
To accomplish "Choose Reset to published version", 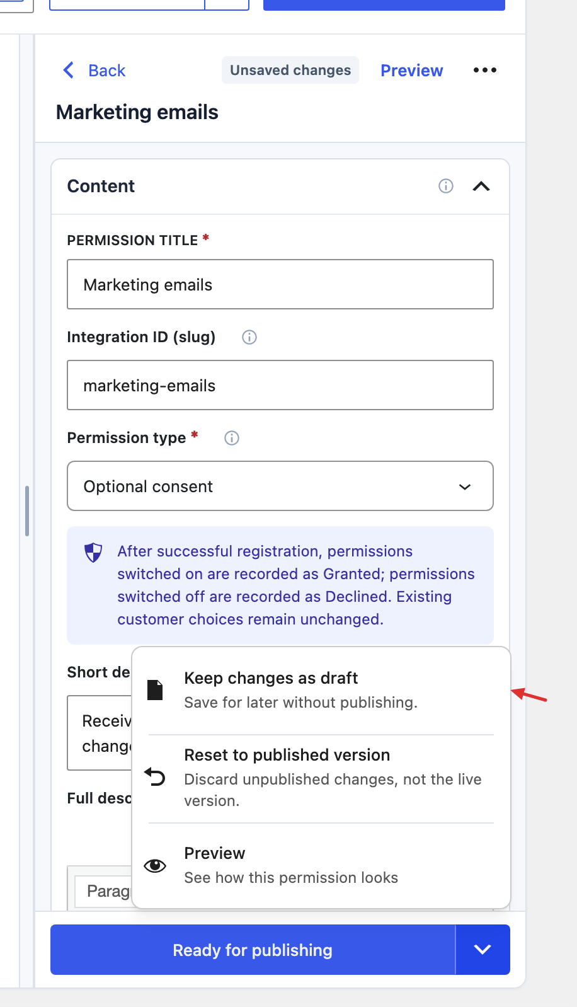I will (x=321, y=778).
